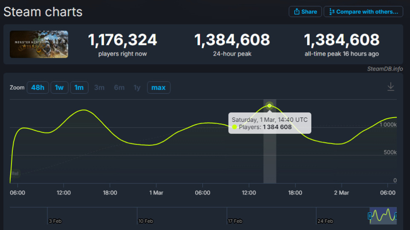Click the highlighted peak data point
This screenshot has height=230, width=410.
269,106
